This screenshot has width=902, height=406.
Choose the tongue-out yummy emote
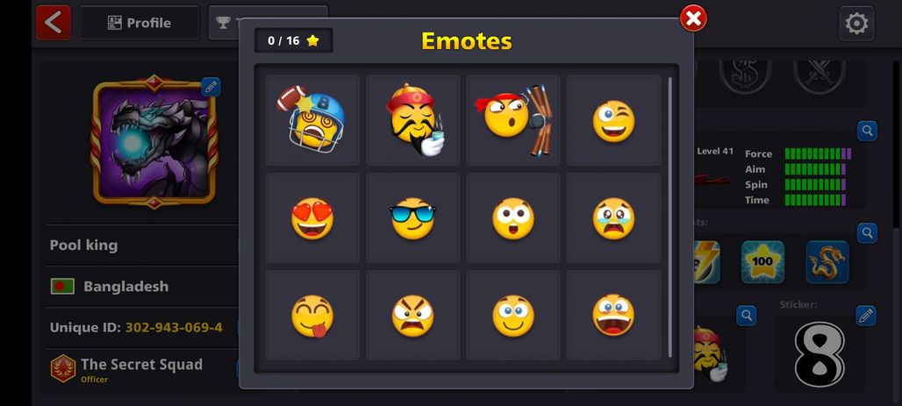(x=312, y=315)
